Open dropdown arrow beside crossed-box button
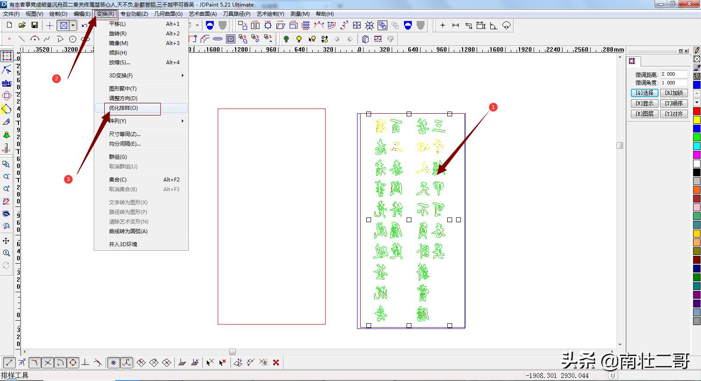Image resolution: width=701 pixels, height=381 pixels. coord(73,25)
